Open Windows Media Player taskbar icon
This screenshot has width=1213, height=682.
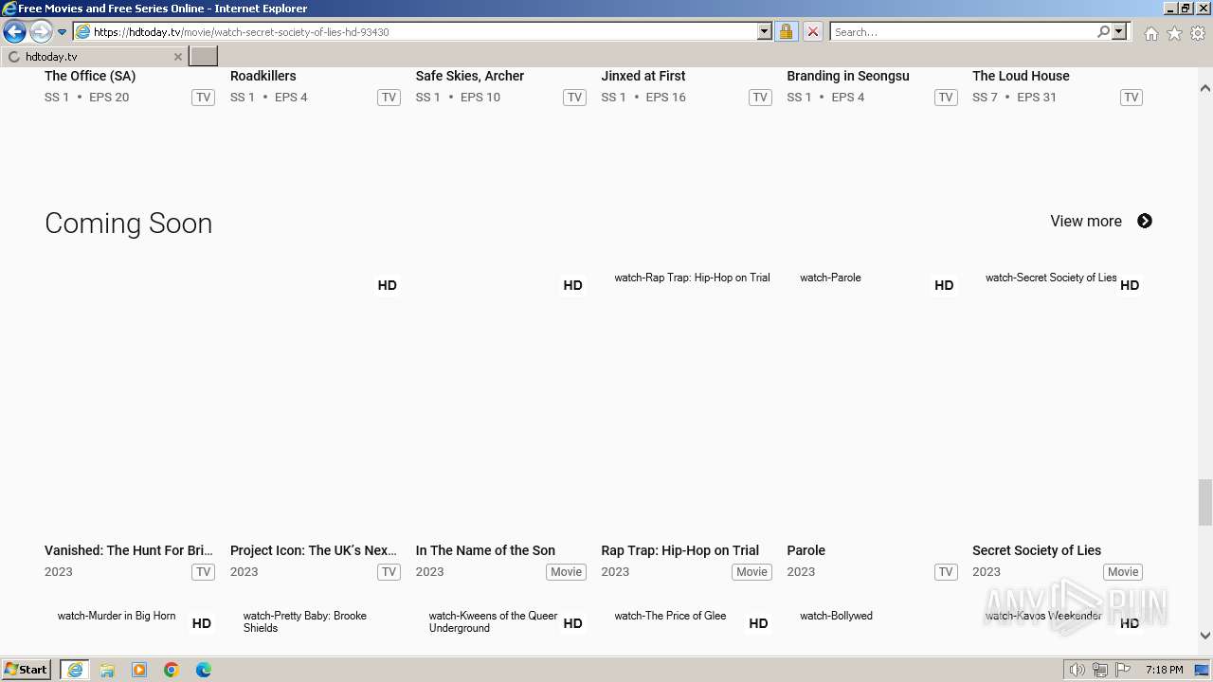139,670
